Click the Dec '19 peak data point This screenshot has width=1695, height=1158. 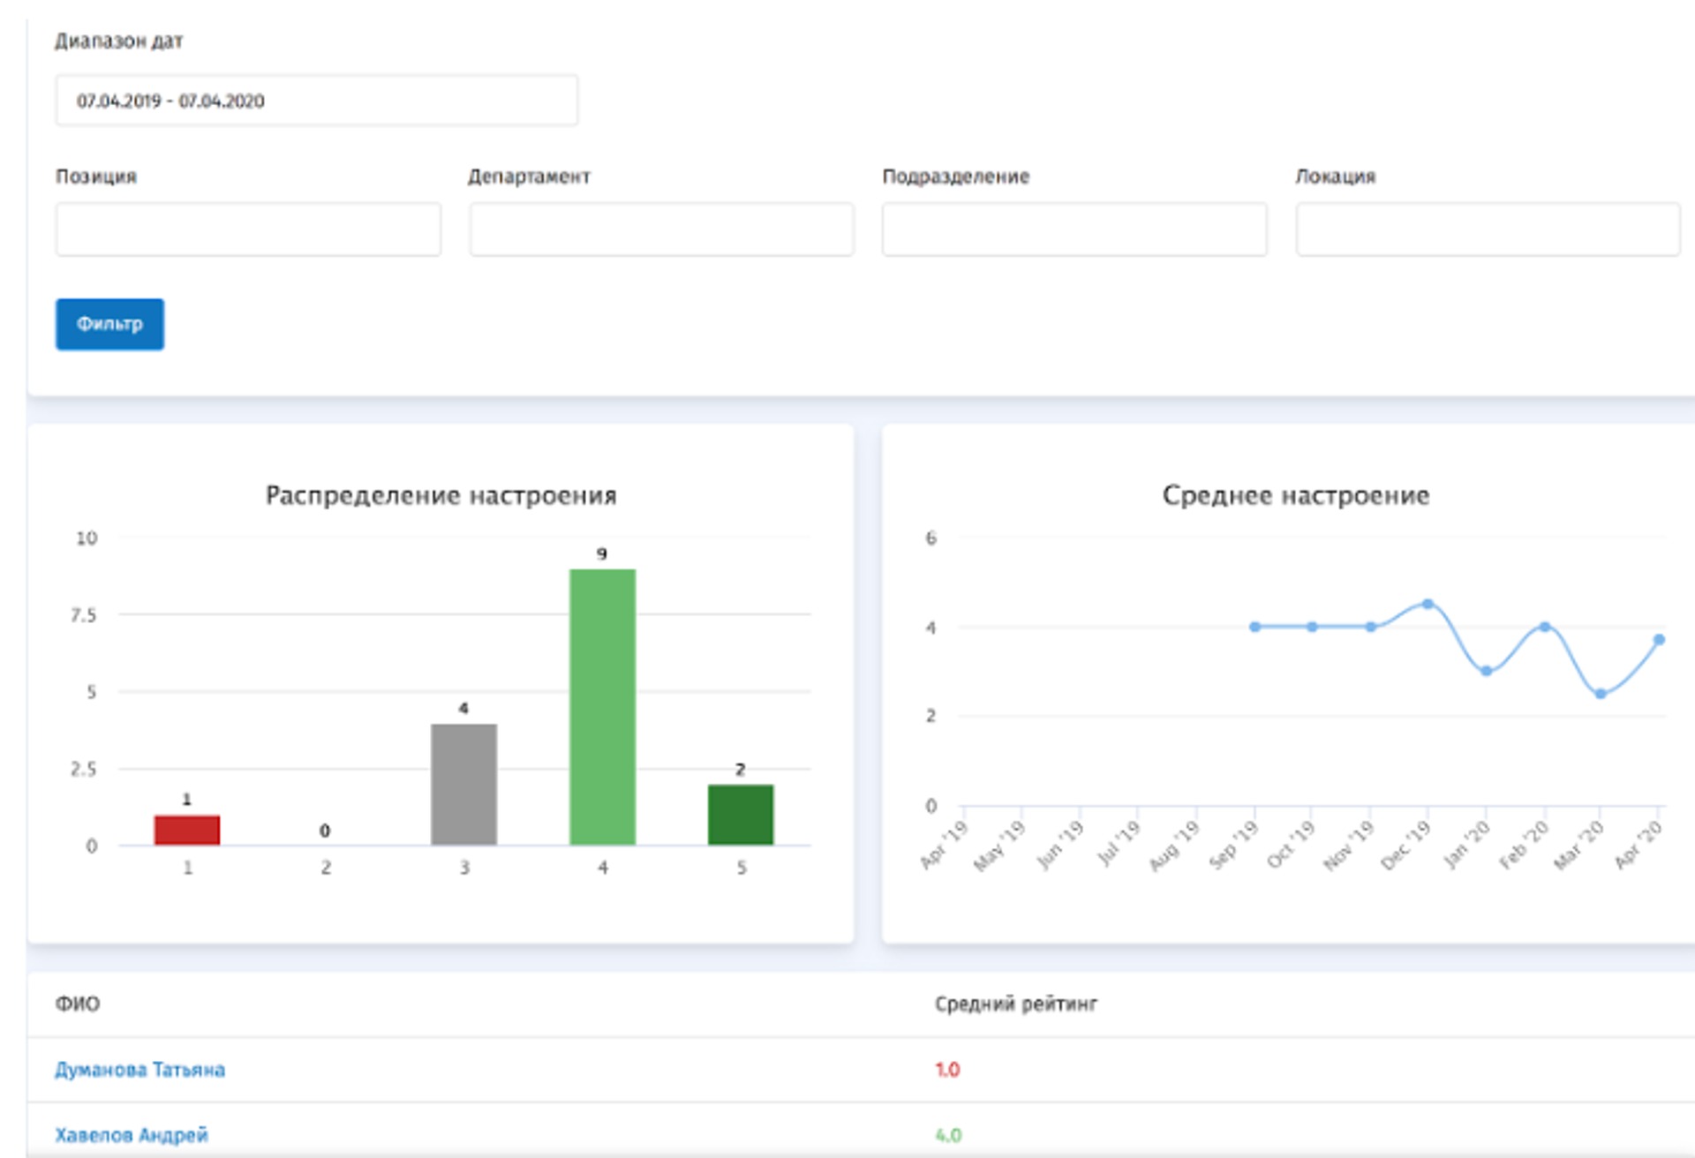[x=1428, y=604]
